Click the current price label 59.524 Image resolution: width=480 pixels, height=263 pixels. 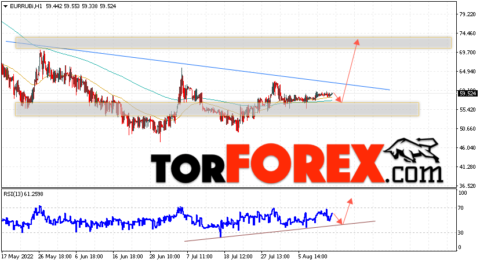point(467,94)
